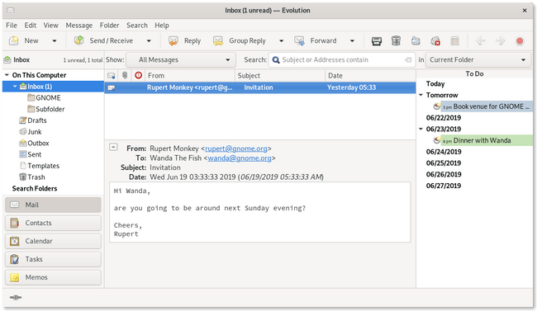Click the New mail message icon
This screenshot has height=311, width=537.
pos(14,40)
